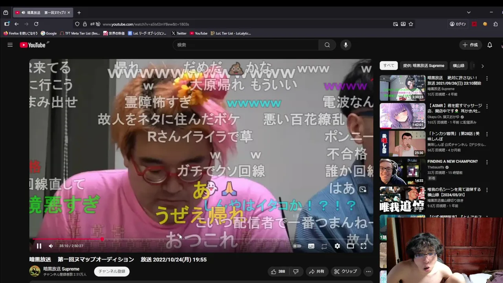Open the browser extensions puzzle icon
503x283 pixels.
point(496,24)
